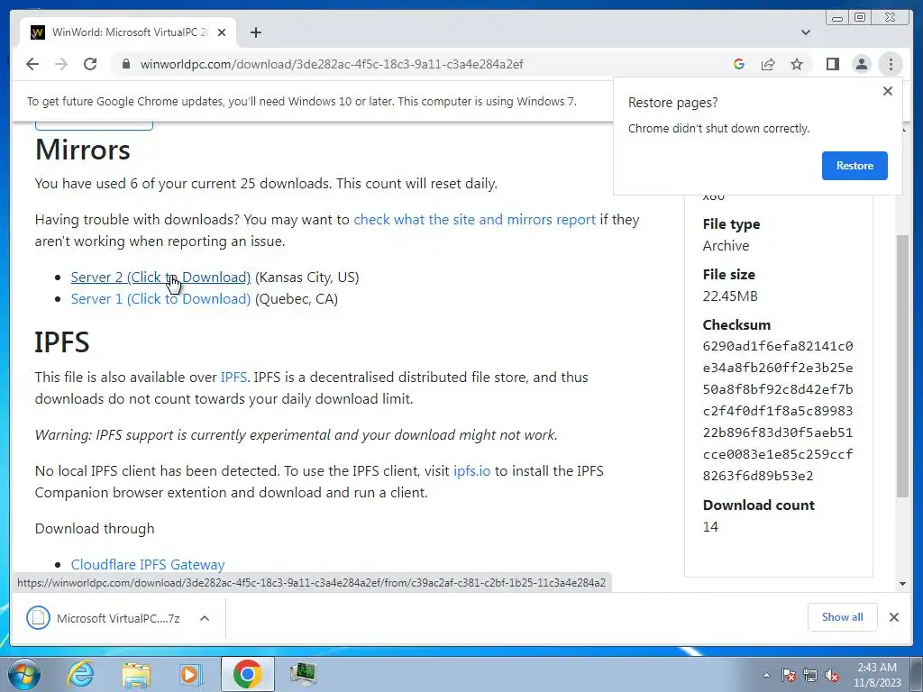Open the Windows Start menu
This screenshot has height=692, width=923.
tap(24, 674)
